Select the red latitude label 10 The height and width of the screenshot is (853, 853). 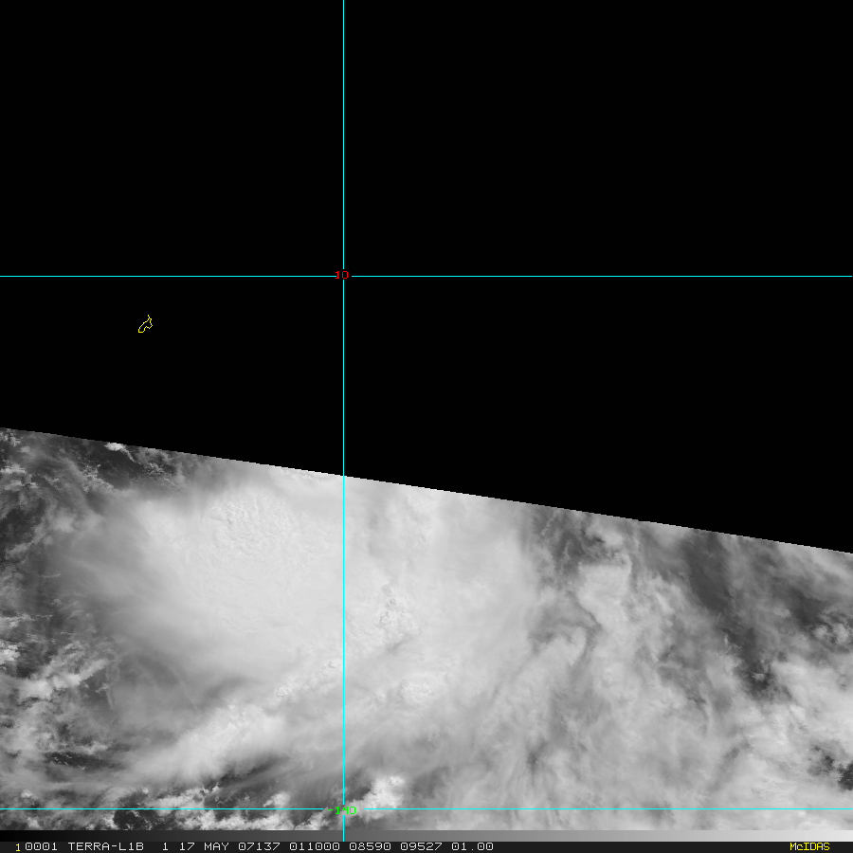coord(341,275)
